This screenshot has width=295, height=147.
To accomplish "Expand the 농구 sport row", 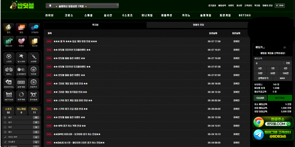I will point(21,122).
